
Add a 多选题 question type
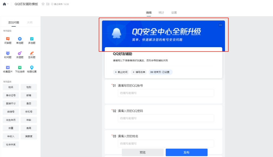[x=32, y=41]
